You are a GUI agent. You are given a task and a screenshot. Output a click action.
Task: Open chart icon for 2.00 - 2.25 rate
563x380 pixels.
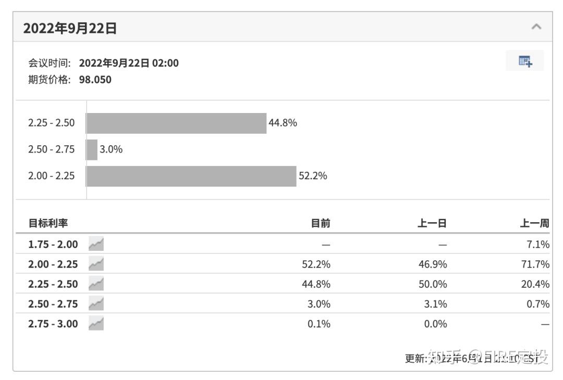click(x=96, y=264)
